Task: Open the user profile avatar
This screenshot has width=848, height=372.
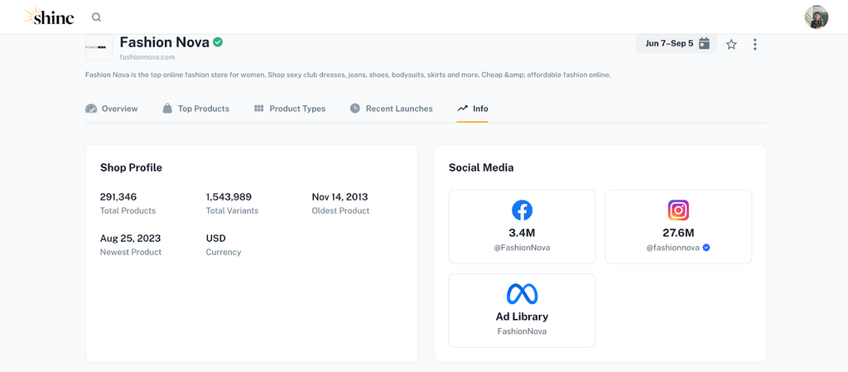Action: coord(816,17)
